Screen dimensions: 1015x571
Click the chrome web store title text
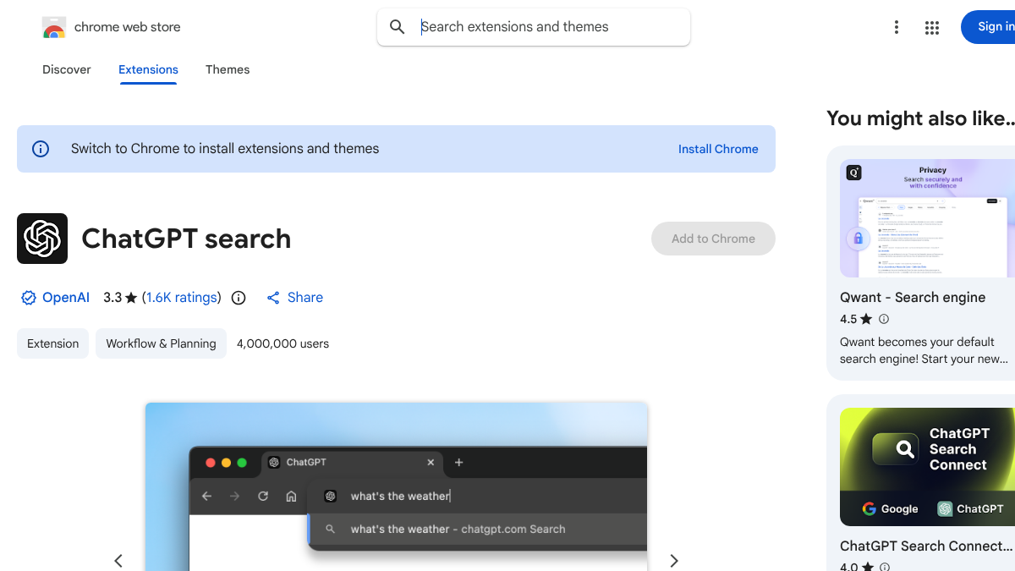pyautogui.click(x=128, y=27)
